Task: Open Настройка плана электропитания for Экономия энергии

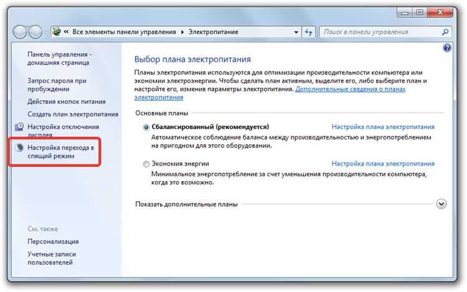Action: pyautogui.click(x=383, y=163)
